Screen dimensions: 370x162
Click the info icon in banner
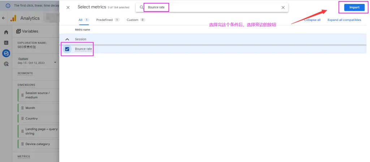pos(8,5)
